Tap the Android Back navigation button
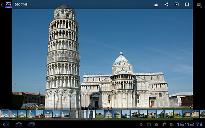 [x=6, y=124]
